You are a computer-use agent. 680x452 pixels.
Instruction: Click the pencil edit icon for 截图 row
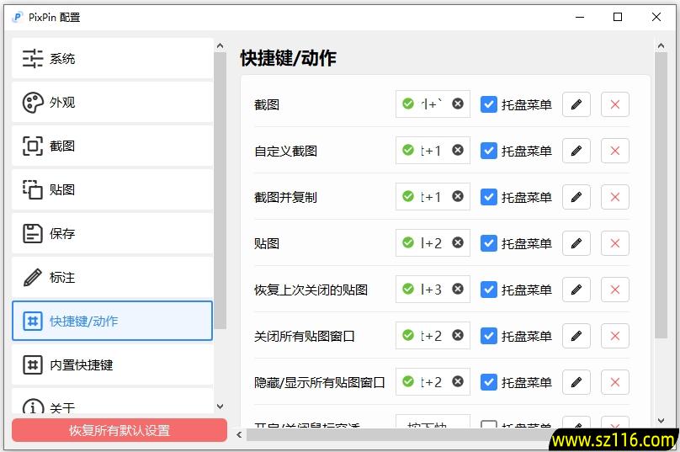point(576,104)
